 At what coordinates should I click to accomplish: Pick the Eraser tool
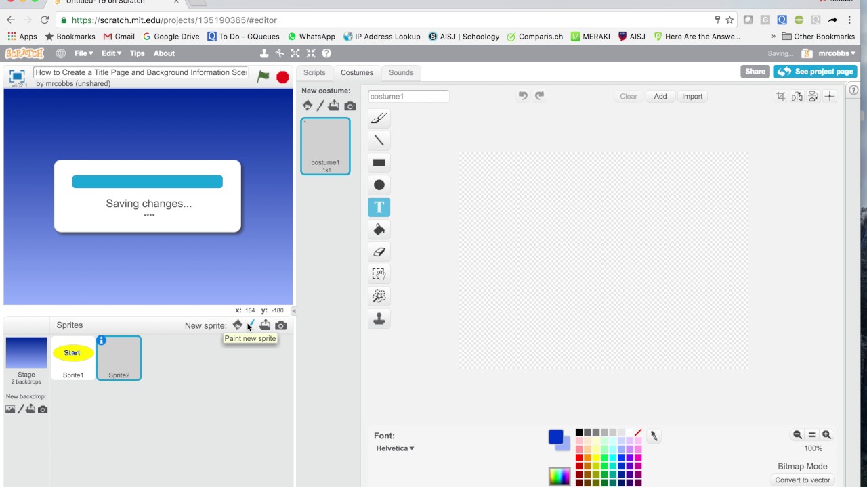[379, 252]
